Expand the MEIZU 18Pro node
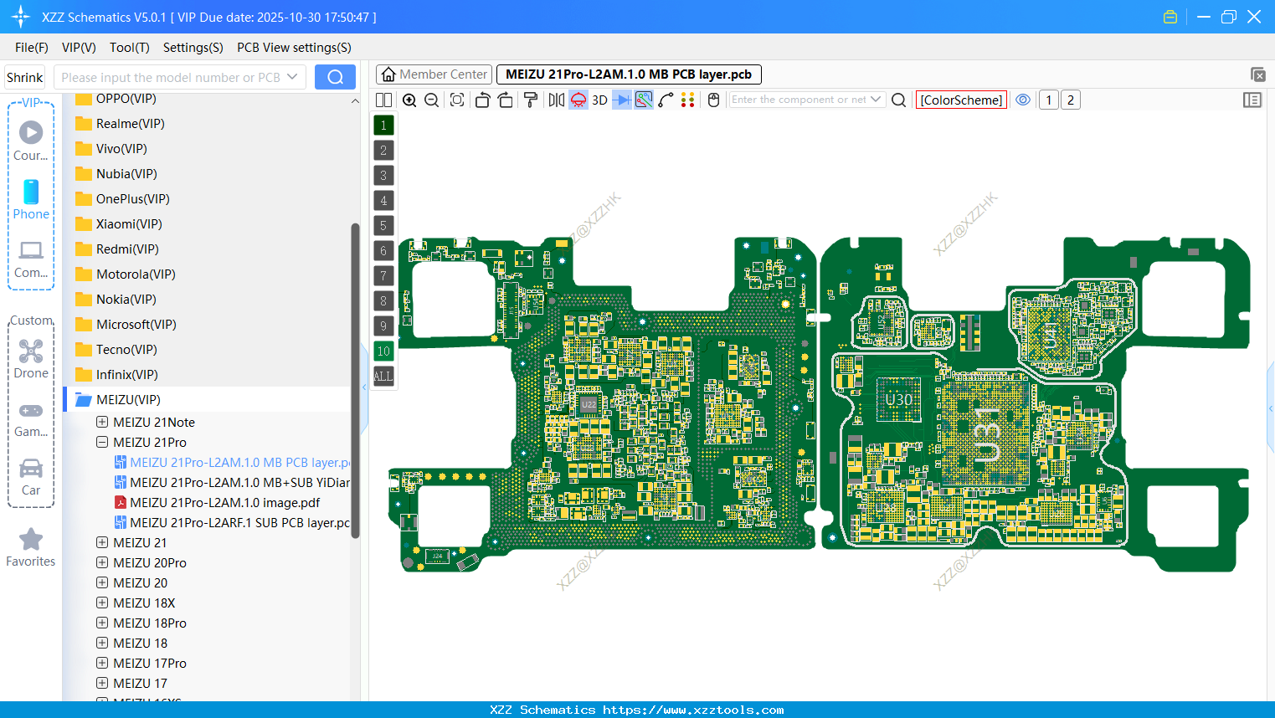The width and height of the screenshot is (1275, 718). tap(102, 623)
